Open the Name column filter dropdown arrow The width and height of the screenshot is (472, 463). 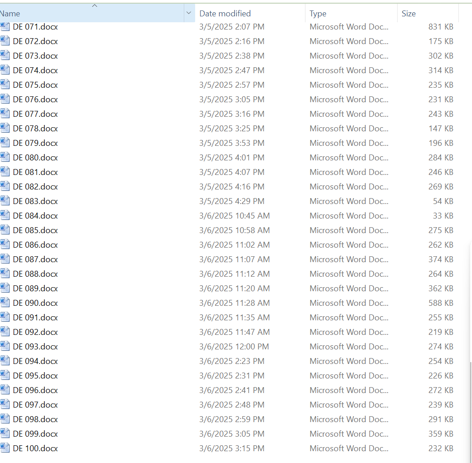(x=189, y=14)
